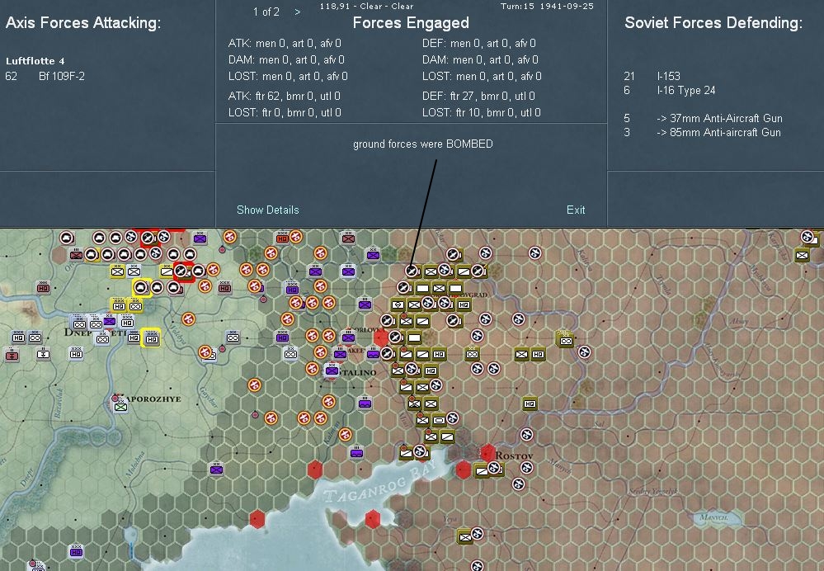Select the isolated Soviet HQ counter north of Rostov
The image size is (824, 571).
click(x=530, y=403)
